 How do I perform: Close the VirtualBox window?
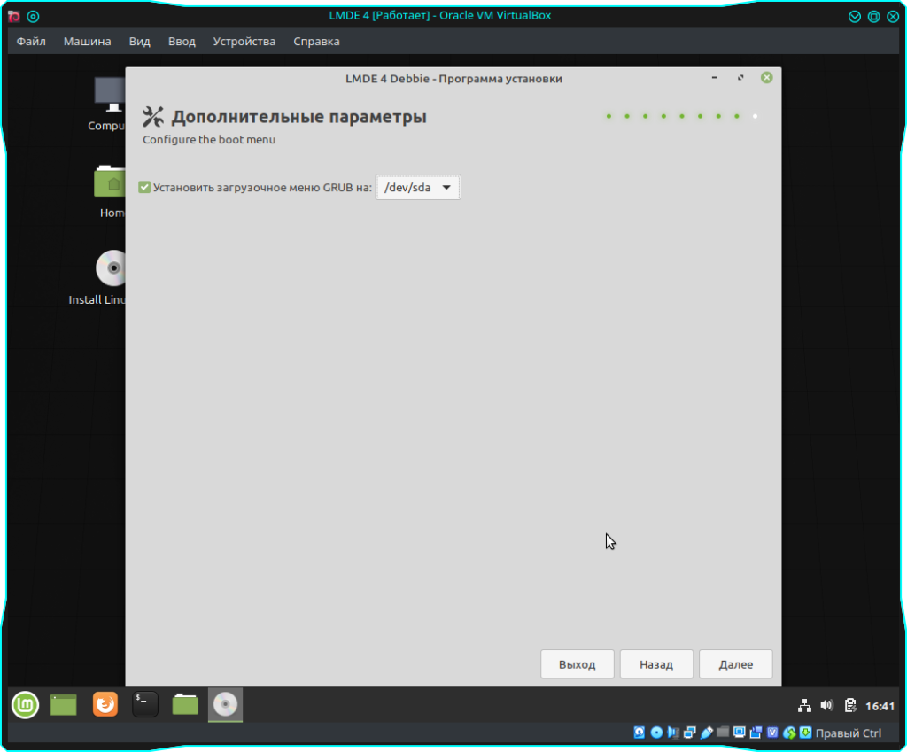(x=893, y=16)
